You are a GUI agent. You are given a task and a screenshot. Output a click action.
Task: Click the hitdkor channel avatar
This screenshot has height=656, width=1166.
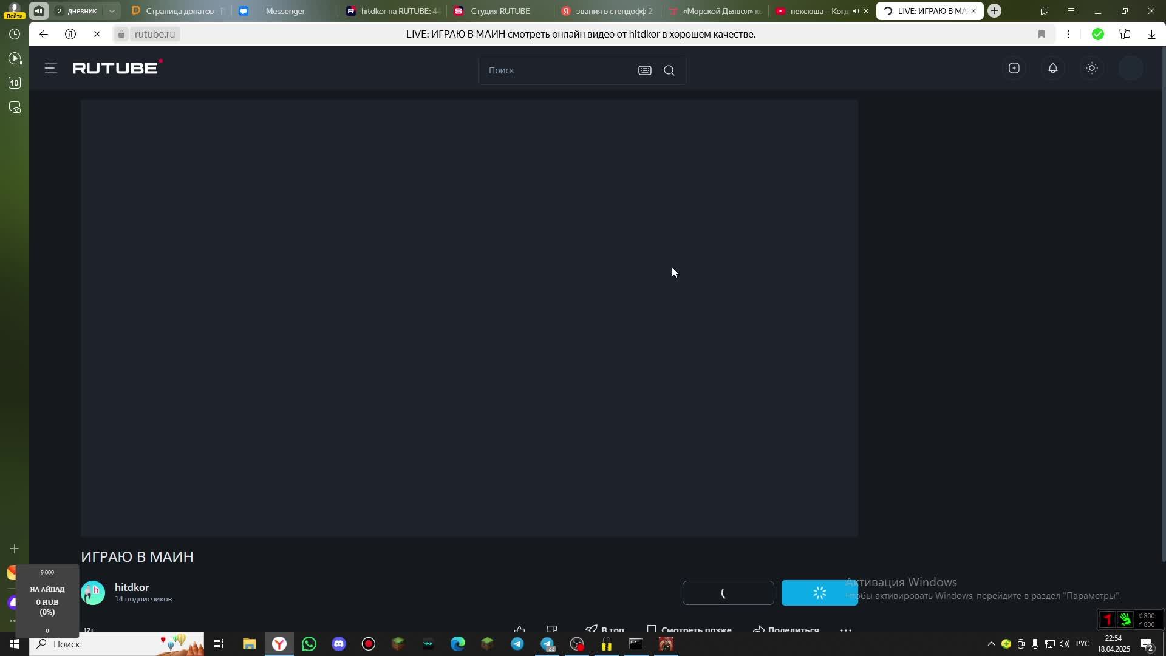pyautogui.click(x=93, y=593)
